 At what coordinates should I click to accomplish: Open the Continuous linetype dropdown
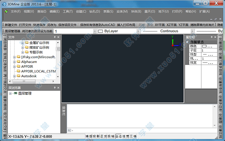[x=192, y=31]
